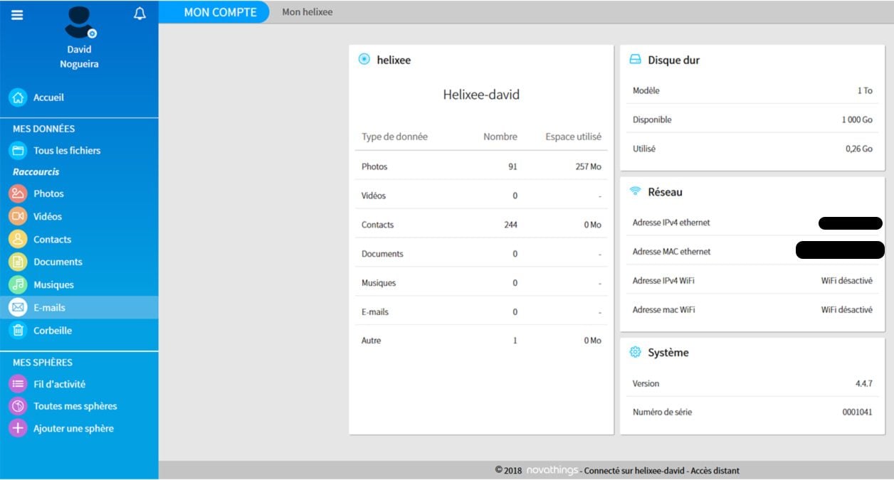Click the Vidéos row in the data table
The image size is (894, 480).
coord(481,196)
